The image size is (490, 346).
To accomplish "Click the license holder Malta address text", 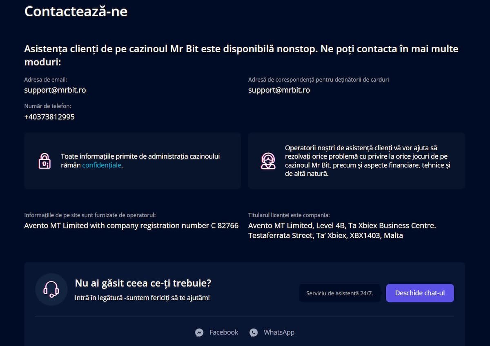I will [342, 230].
